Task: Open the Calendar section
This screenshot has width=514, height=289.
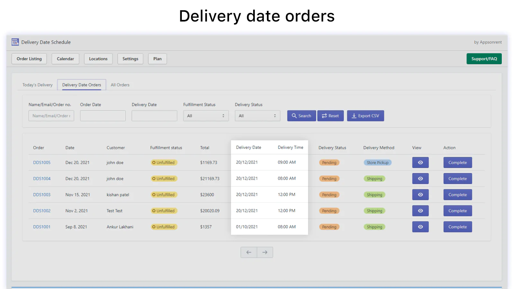Action: tap(65, 59)
